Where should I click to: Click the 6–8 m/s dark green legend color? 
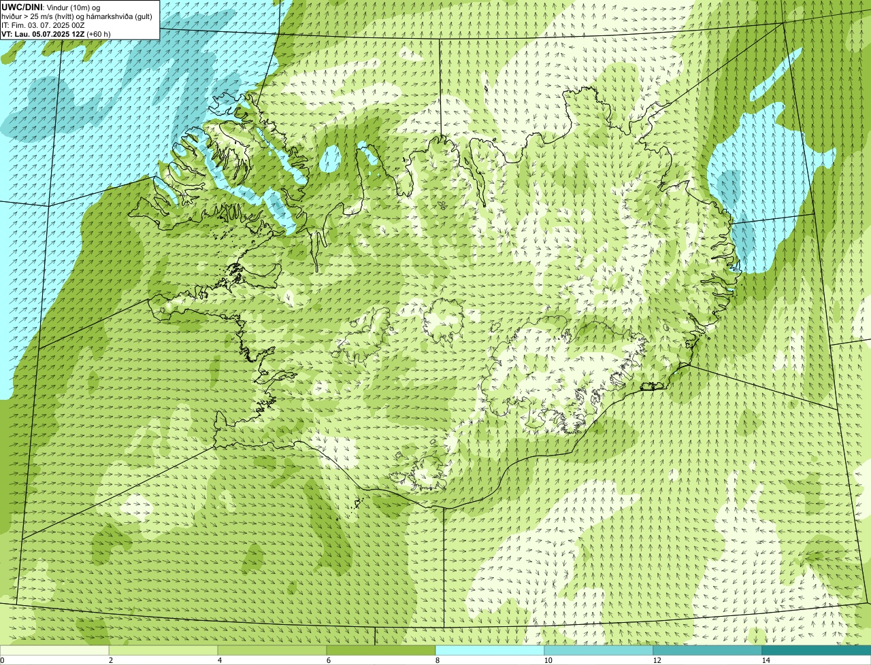(381, 650)
